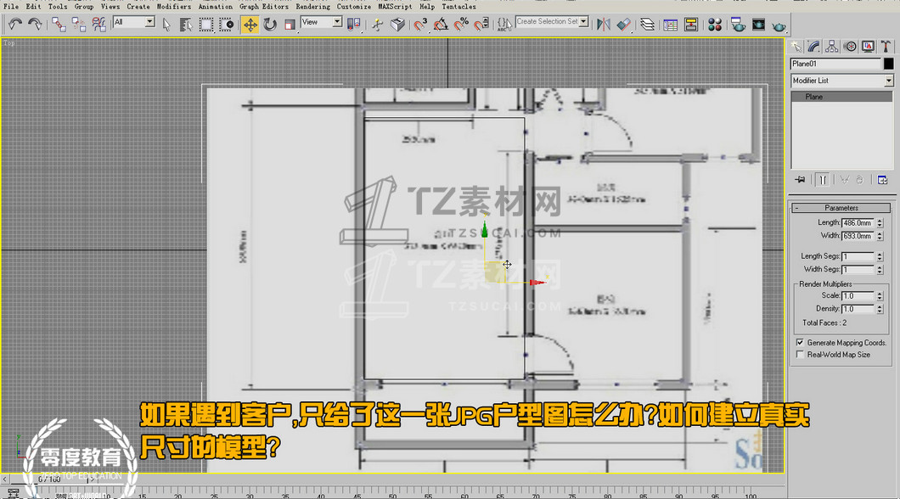Select the Select Object arrow tool
900x499 pixels.
(x=166, y=24)
